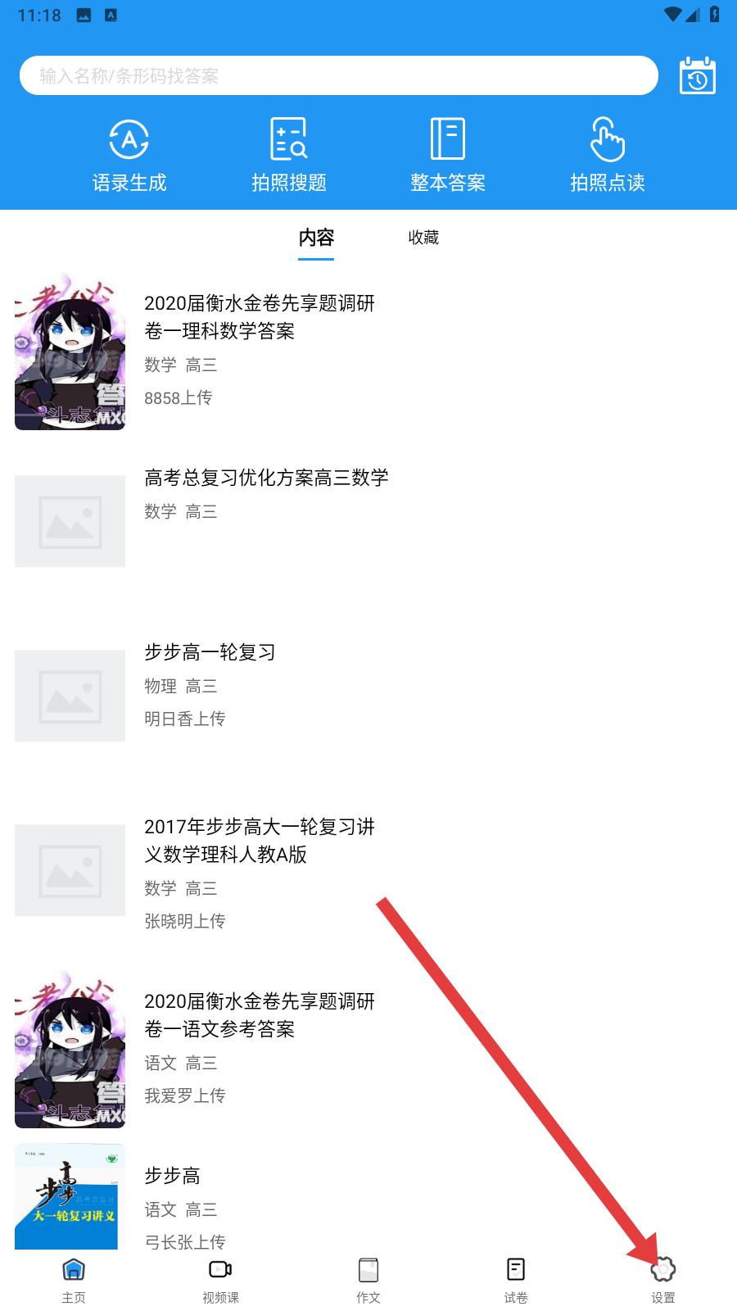Open the 语录生成 quote generator icon
Viewport: 737px width, 1311px height.
click(x=129, y=156)
